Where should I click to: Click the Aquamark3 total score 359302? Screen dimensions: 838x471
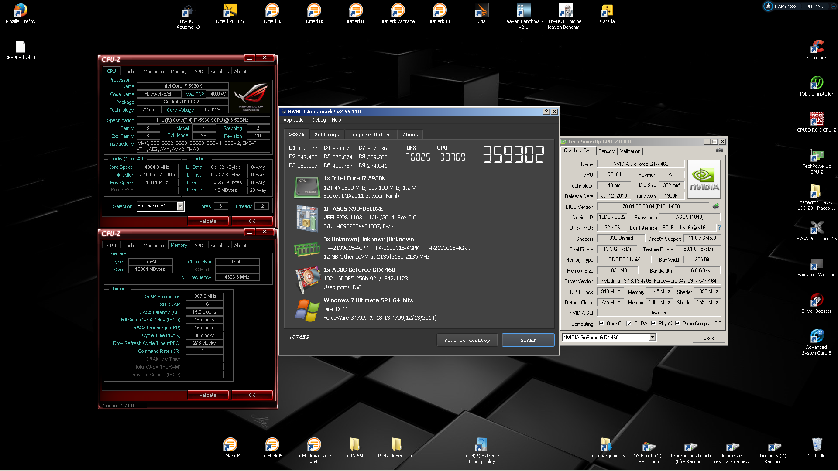coord(514,155)
